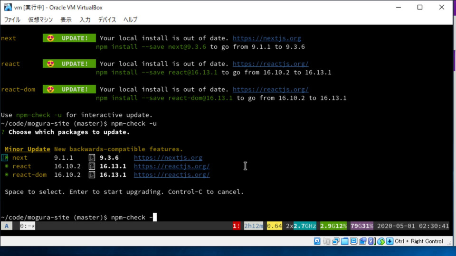The image size is (456, 256).
Task: Click the yellow '0.64' load average segment
Action: (274, 226)
